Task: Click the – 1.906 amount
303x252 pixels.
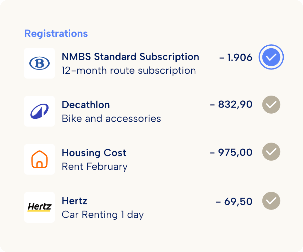Action: pyautogui.click(x=236, y=58)
